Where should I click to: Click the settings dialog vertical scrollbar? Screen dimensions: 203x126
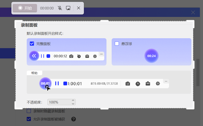(x=198, y=72)
